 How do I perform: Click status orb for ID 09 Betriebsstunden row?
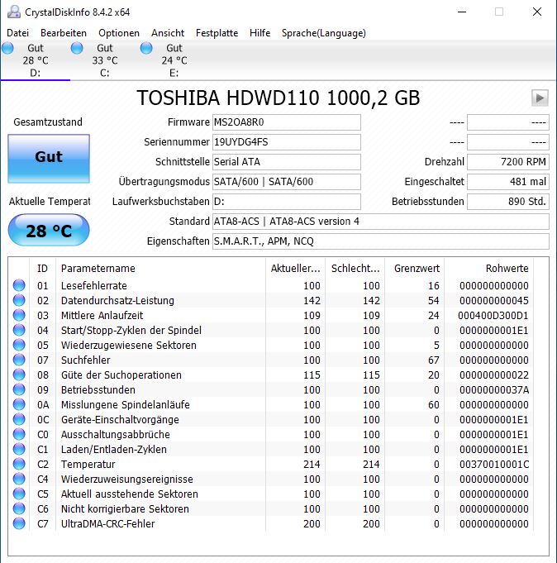(x=19, y=389)
